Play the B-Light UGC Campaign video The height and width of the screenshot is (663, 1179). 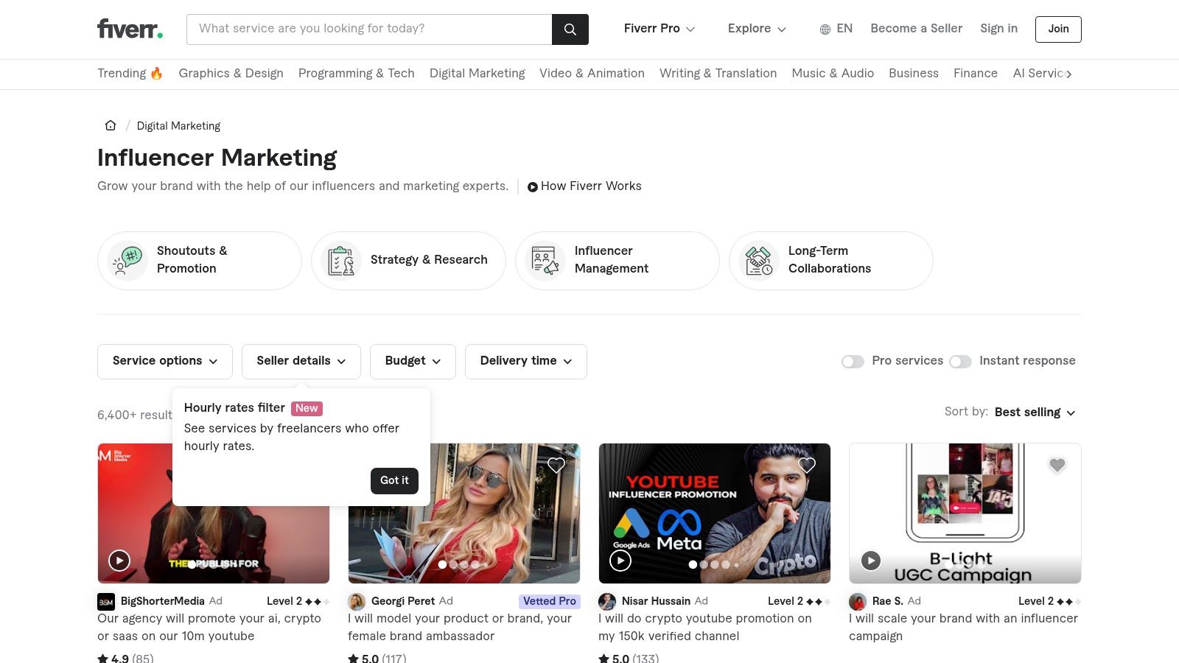871,561
